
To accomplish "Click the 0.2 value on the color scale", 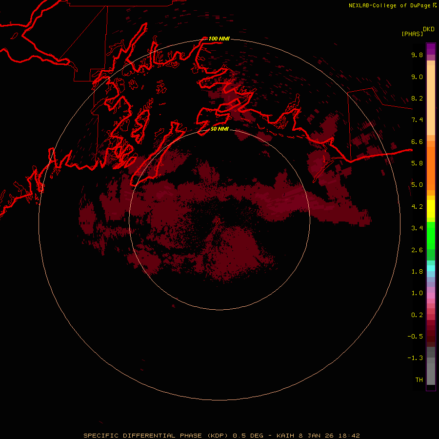I will (417, 315).
